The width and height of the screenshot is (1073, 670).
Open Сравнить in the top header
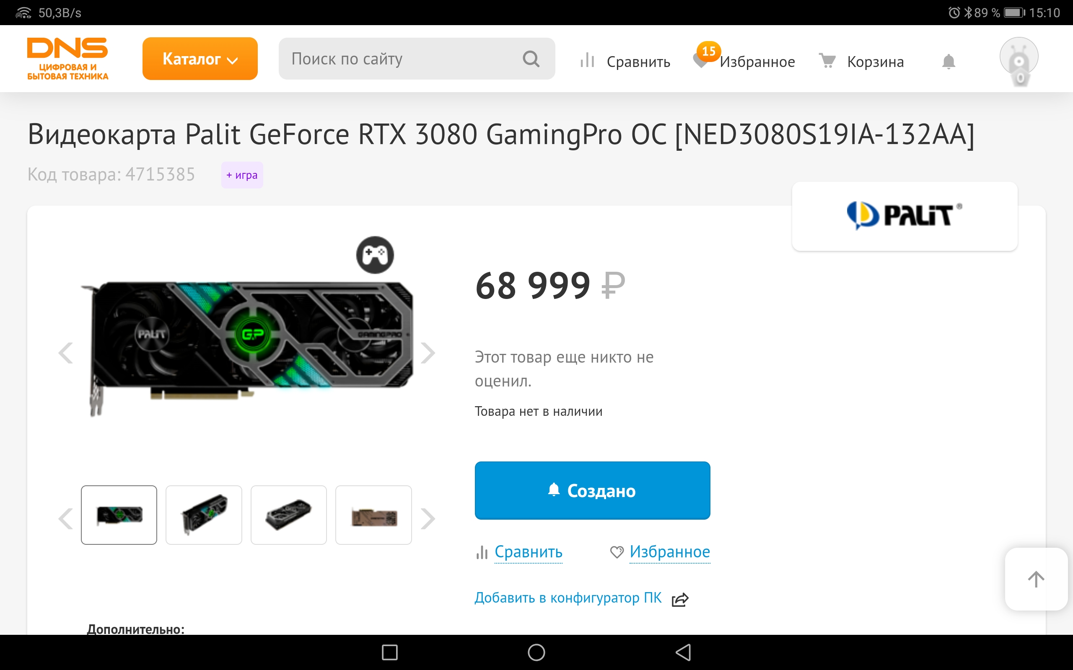625,61
